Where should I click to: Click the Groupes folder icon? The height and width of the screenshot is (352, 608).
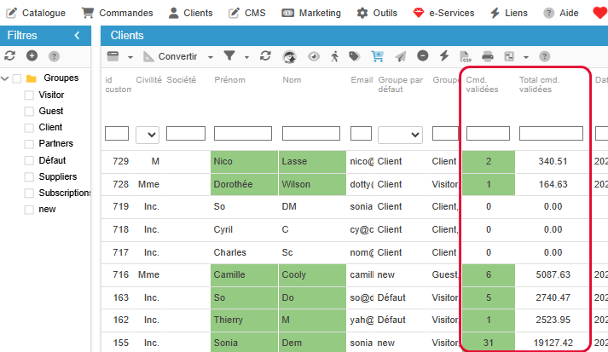coord(31,78)
